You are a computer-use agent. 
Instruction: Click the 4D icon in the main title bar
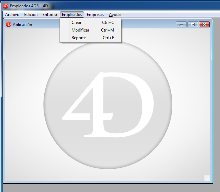click(x=6, y=6)
